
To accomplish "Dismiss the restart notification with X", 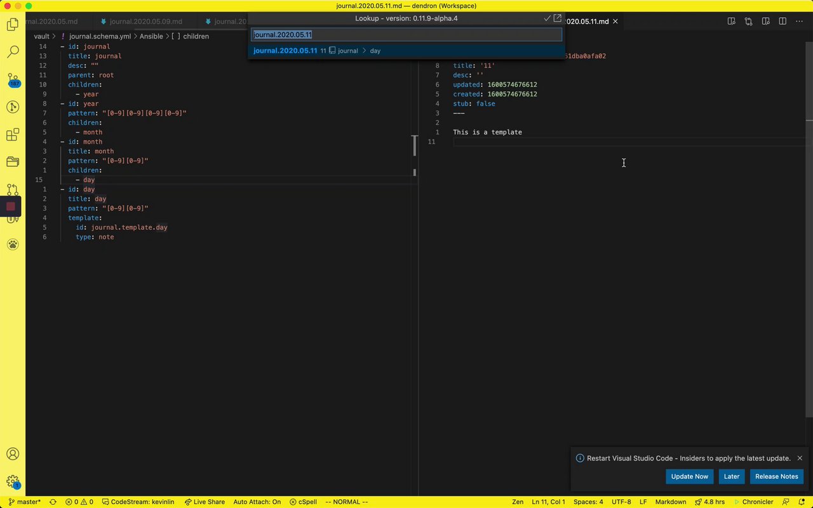I will (800, 458).
